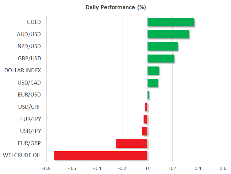Click the tiny EUR/USD green bar
The width and height of the screenshot is (231, 174).
pyautogui.click(x=148, y=95)
